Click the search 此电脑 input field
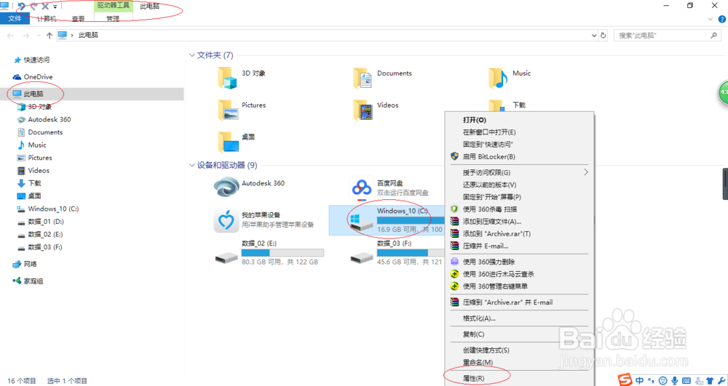728x386 pixels. [x=667, y=35]
